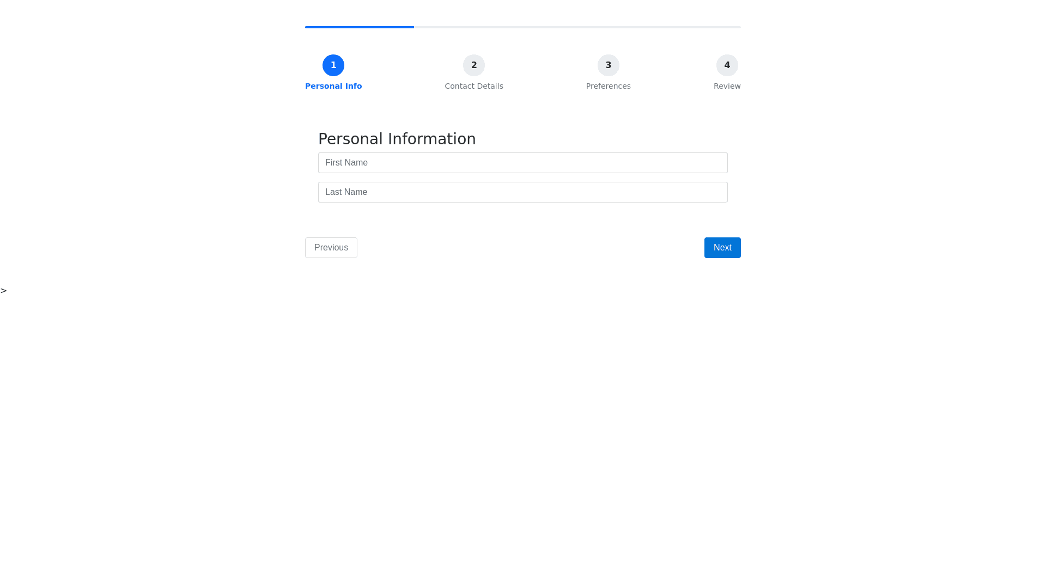The height and width of the screenshot is (588, 1046).
Task: Select the Review step label
Action: coord(727,86)
